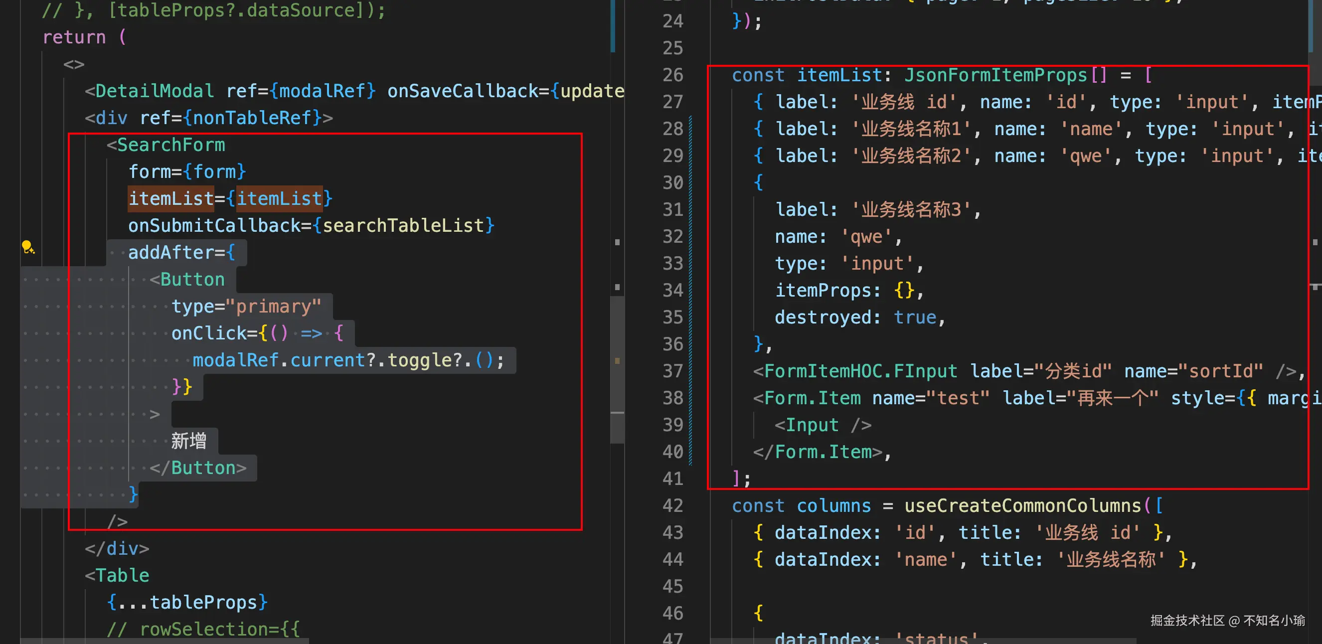Image resolution: width=1322 pixels, height=644 pixels.
Task: Click the highlighted itemList prop name
Action: pos(170,198)
